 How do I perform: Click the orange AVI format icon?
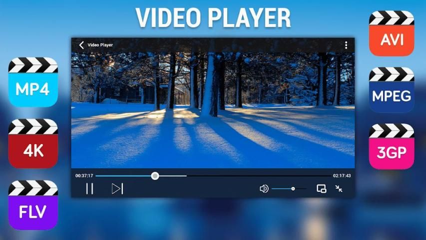392,33
